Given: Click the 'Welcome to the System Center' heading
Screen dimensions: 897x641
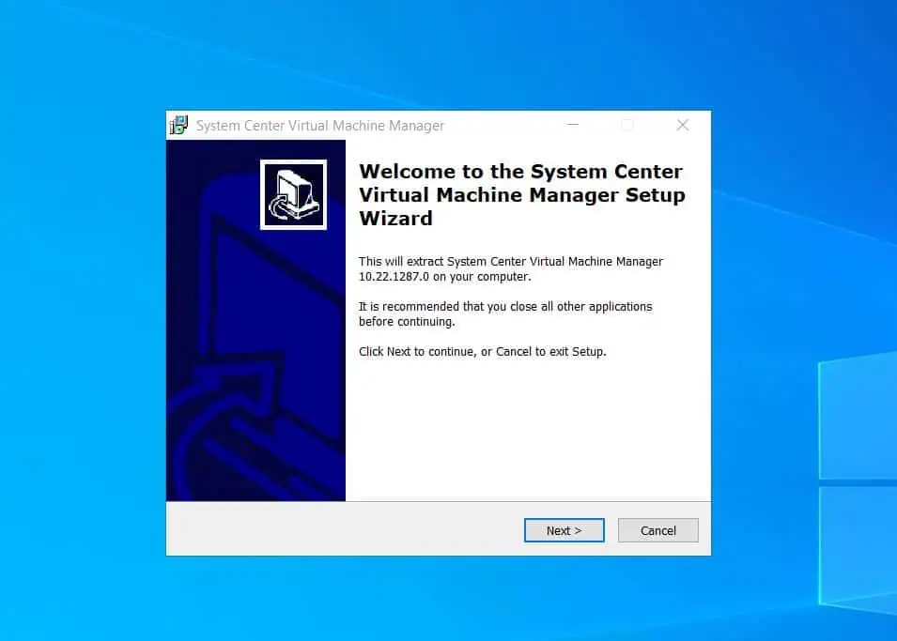Looking at the screenshot, I should (521, 195).
